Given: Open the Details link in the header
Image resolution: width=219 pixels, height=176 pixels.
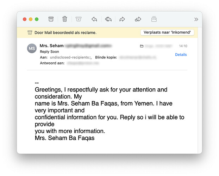Looking at the screenshot, I should pos(181,55).
